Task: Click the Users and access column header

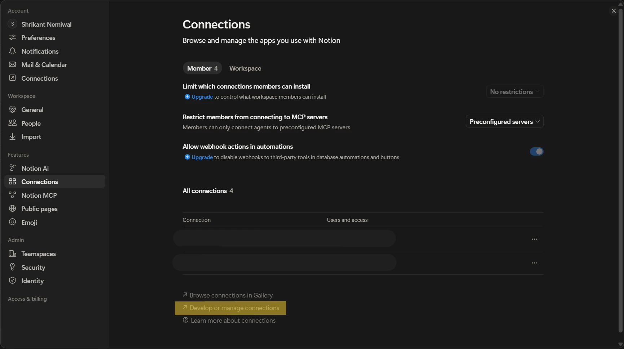Action: coord(347,220)
